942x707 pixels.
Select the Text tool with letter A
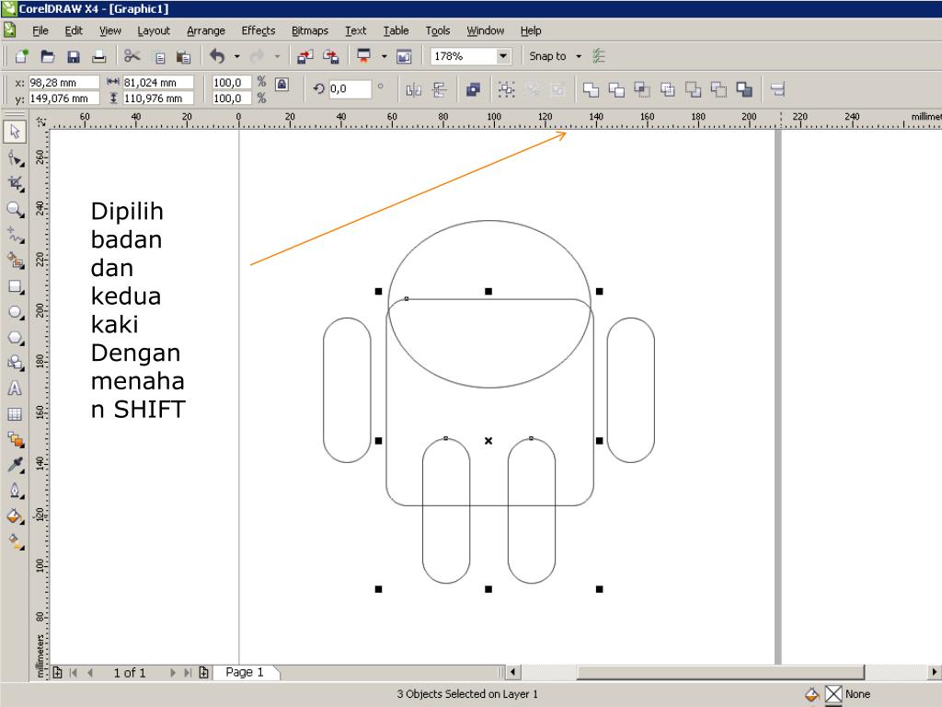15,388
